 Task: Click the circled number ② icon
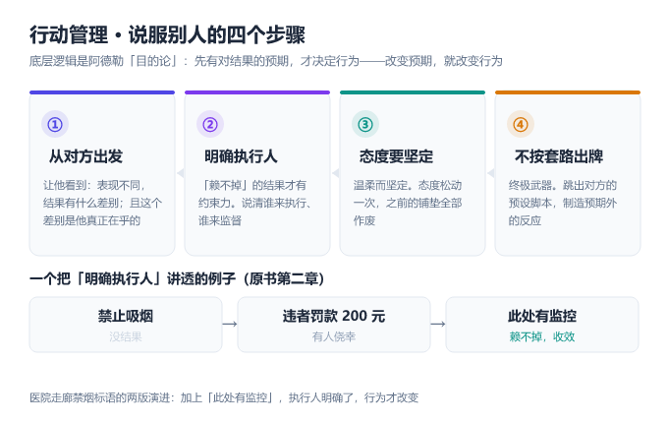point(210,124)
